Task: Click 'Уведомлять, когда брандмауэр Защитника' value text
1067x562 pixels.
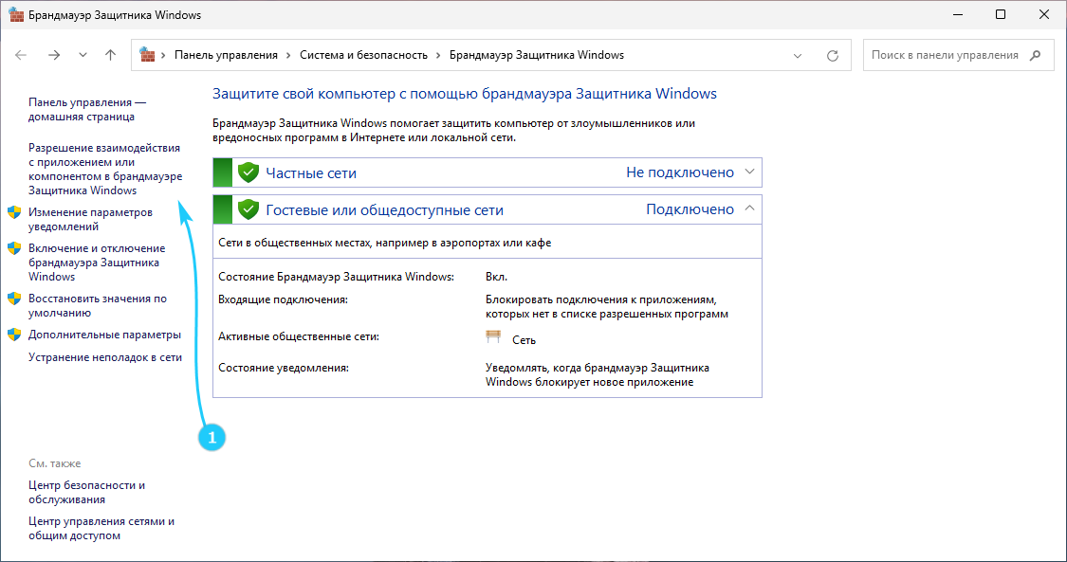Action: click(x=598, y=375)
